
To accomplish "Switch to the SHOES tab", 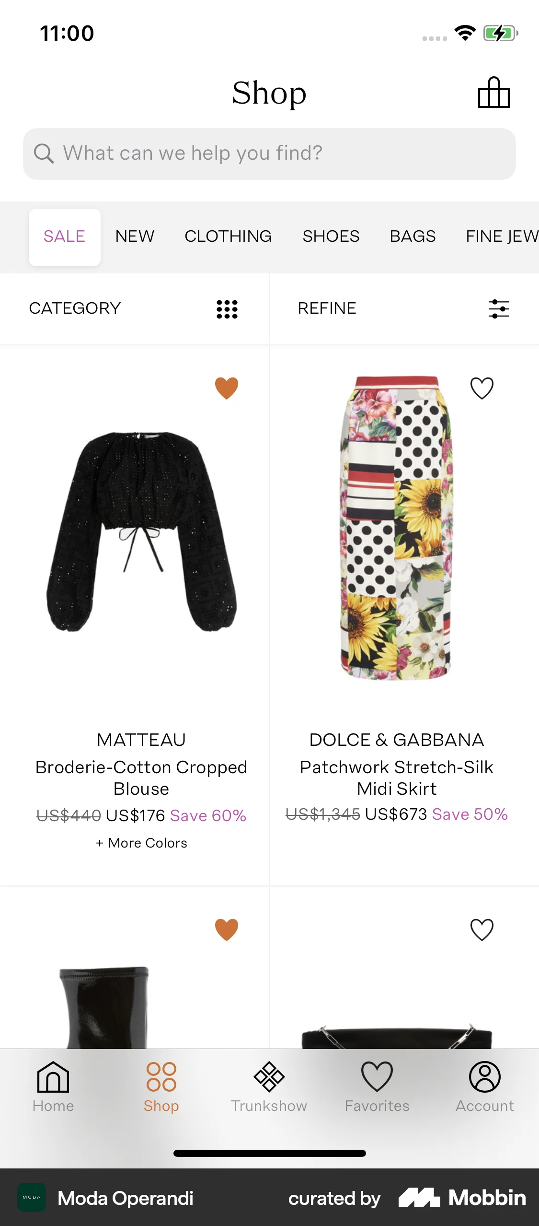I will (331, 236).
